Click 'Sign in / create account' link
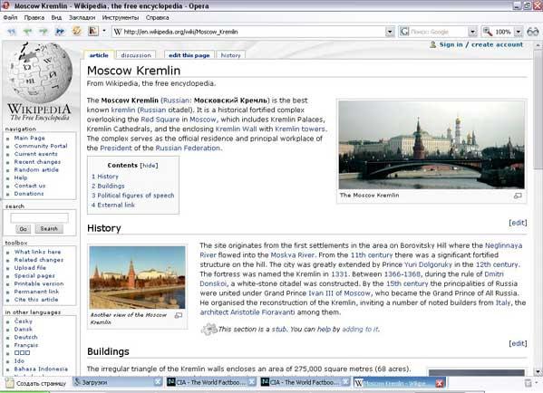 [481, 44]
